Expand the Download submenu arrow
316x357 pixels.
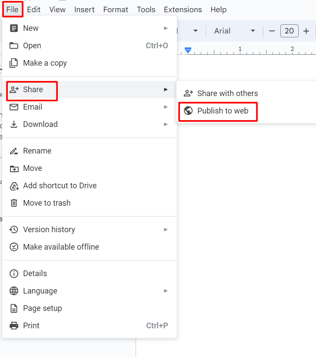166,124
